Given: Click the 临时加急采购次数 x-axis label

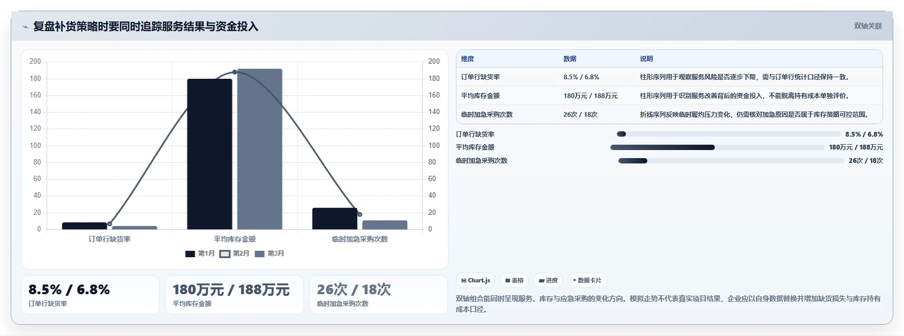Looking at the screenshot, I should 360,239.
